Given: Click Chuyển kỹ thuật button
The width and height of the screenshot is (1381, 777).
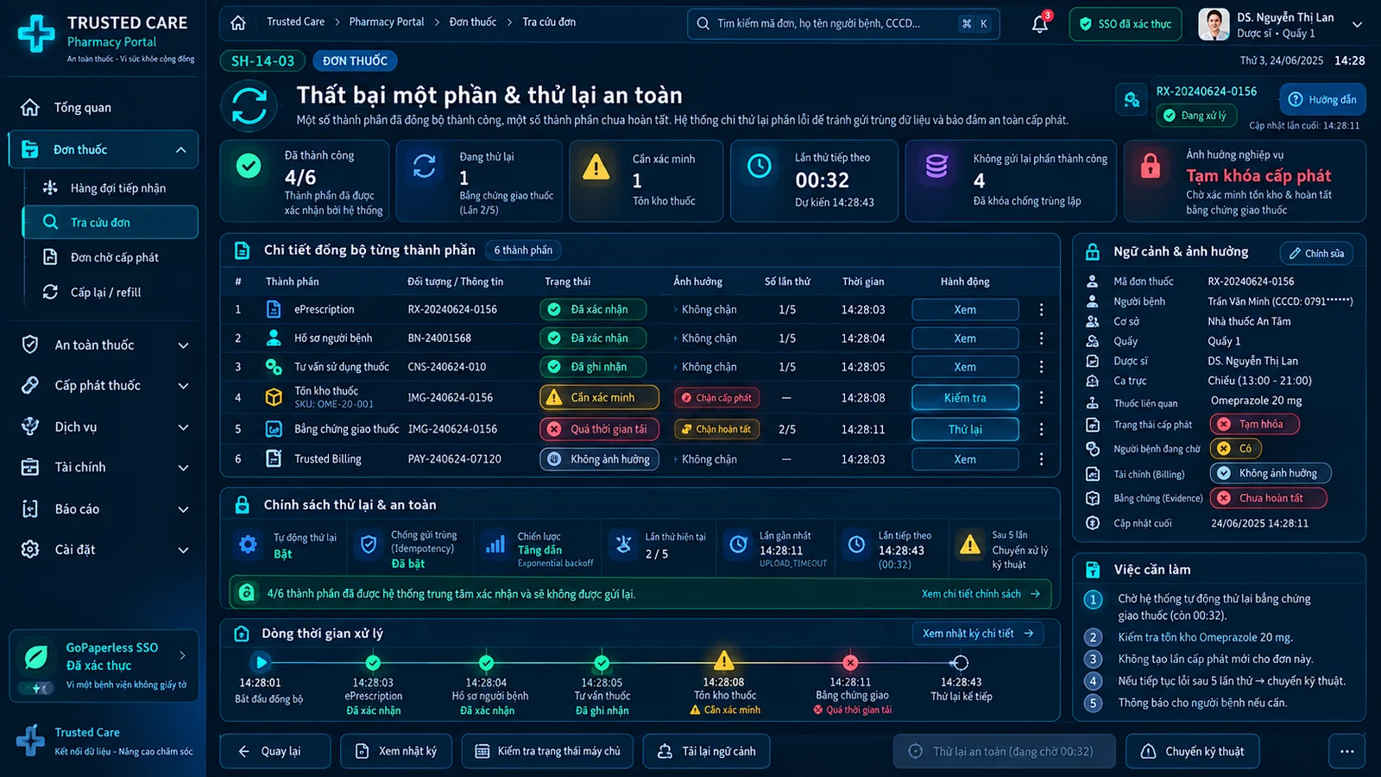Looking at the screenshot, I should pos(1193,751).
